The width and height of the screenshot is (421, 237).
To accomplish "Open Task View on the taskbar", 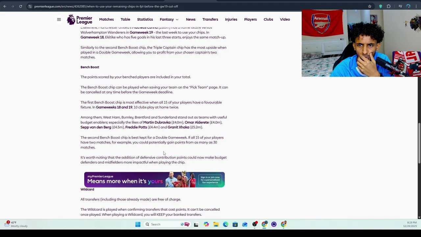I will pyautogui.click(x=196, y=224).
